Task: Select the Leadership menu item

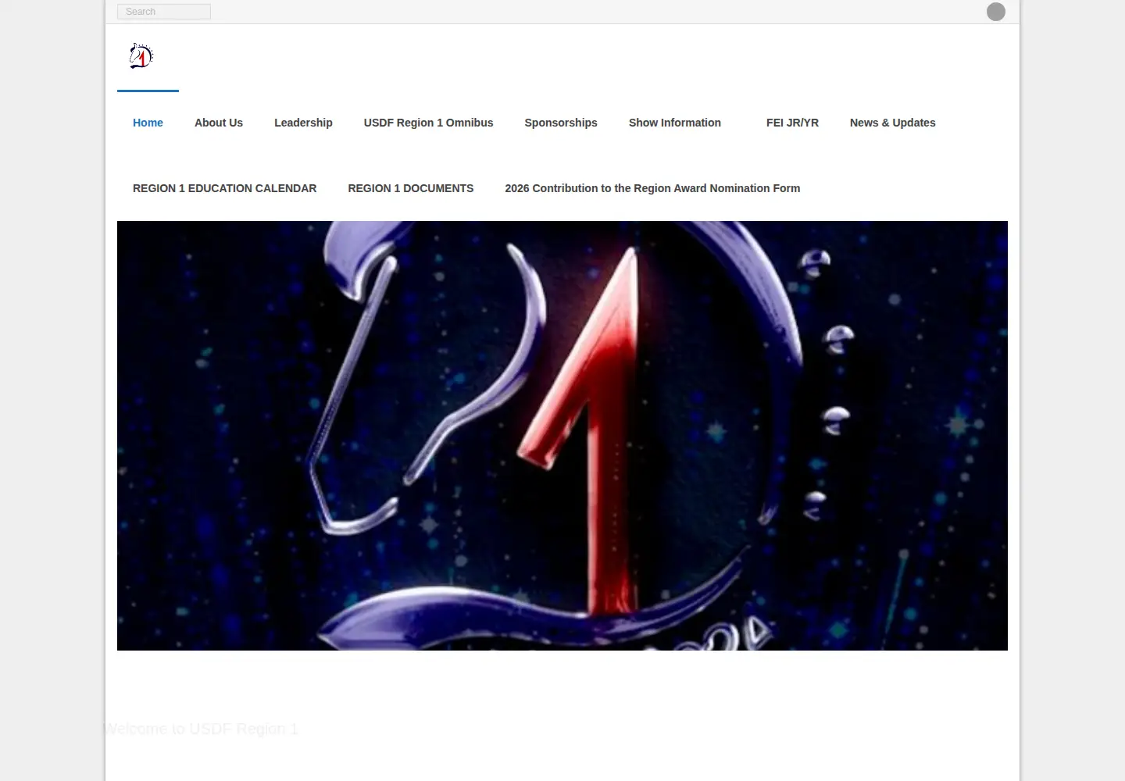Action: point(303,123)
